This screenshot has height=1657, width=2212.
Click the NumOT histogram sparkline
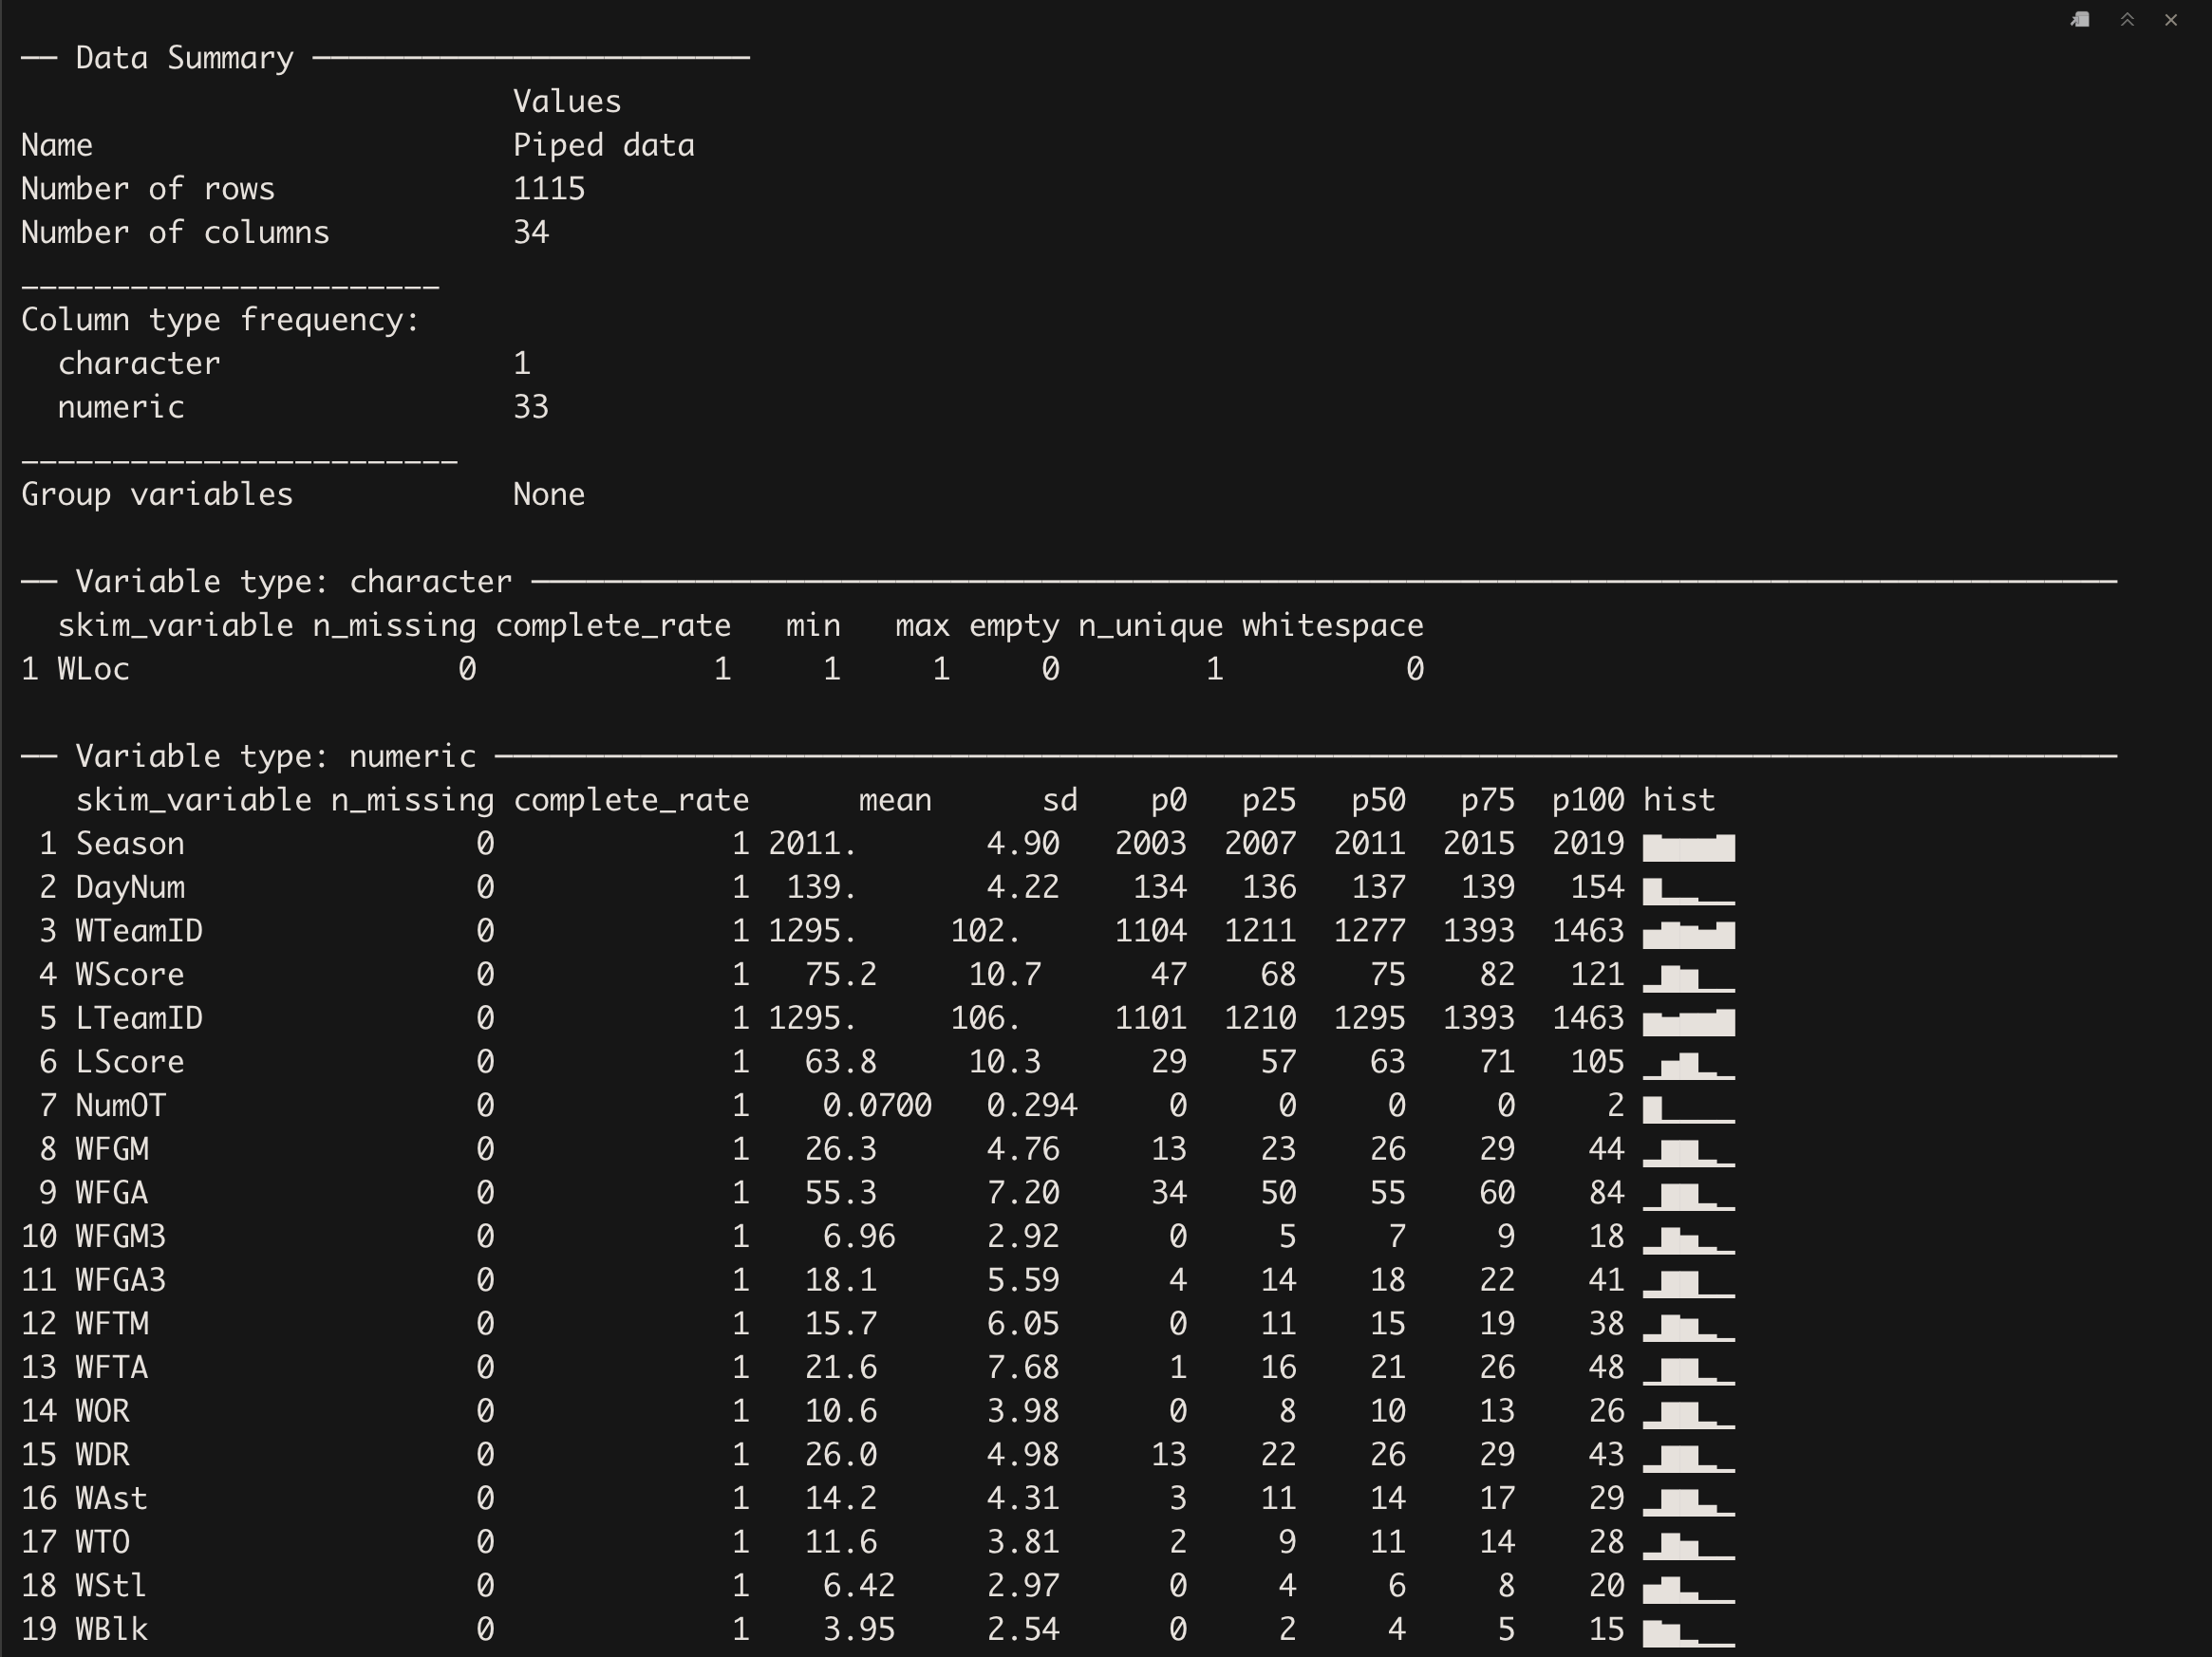[x=1688, y=1108]
